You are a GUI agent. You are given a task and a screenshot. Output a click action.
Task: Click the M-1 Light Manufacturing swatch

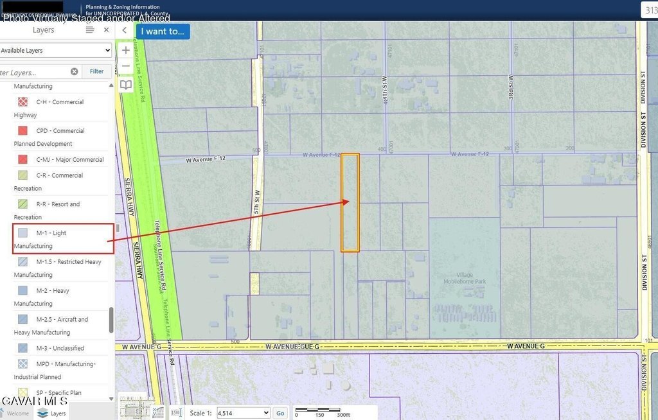22,233
